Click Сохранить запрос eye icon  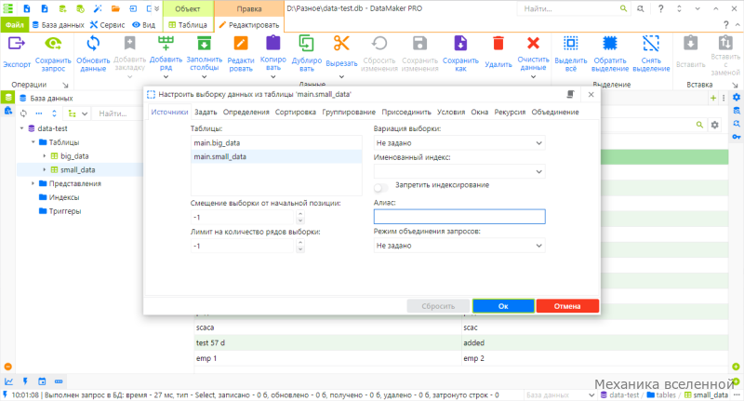(x=53, y=44)
